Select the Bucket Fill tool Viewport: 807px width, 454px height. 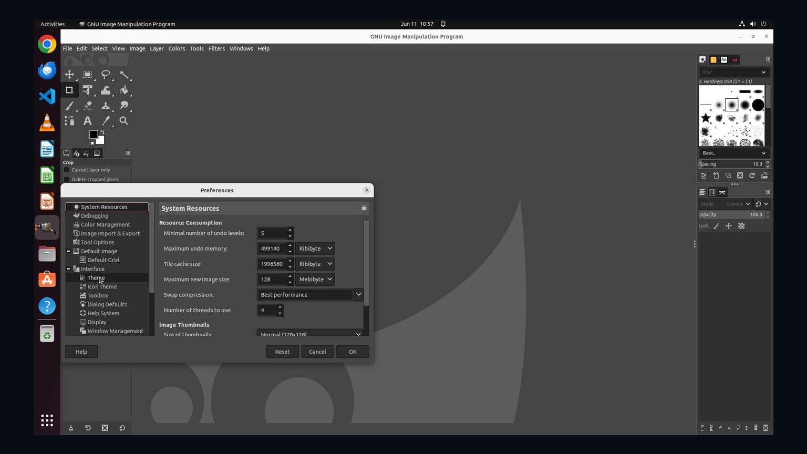[x=124, y=90]
